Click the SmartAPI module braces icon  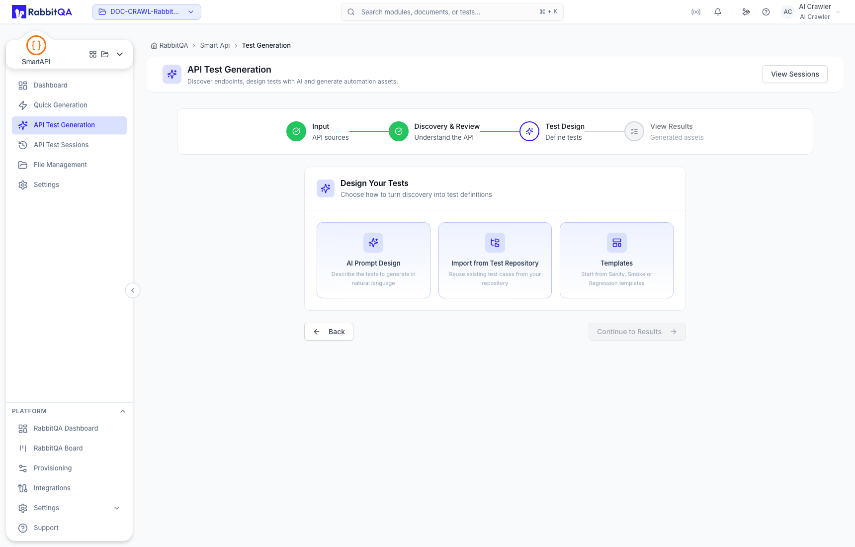tap(36, 45)
